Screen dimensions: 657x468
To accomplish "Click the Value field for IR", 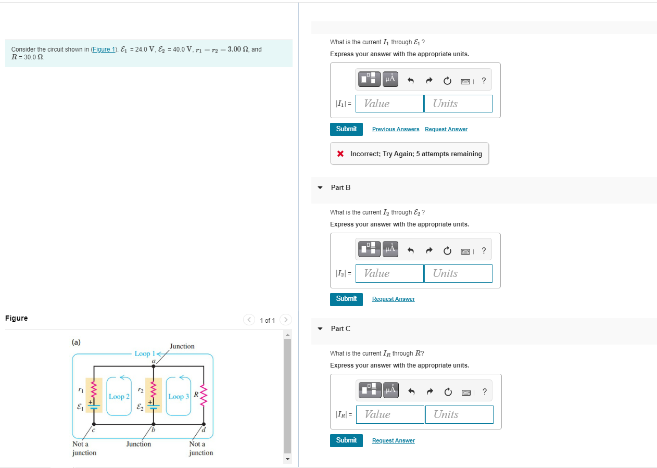I will (x=390, y=414).
